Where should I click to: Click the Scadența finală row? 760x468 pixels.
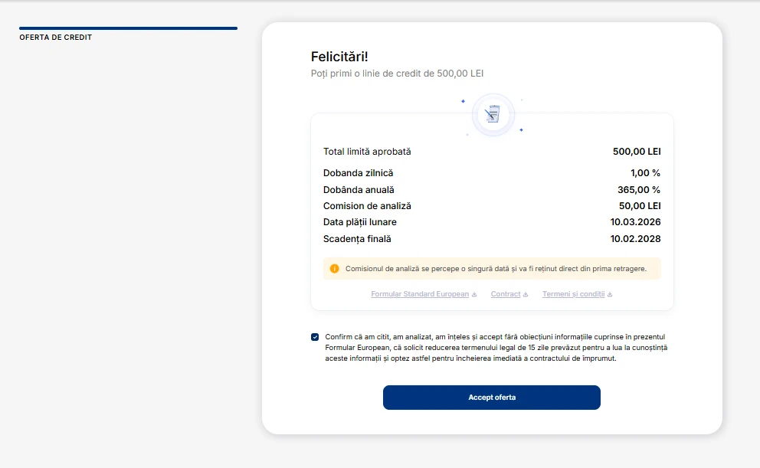click(357, 238)
